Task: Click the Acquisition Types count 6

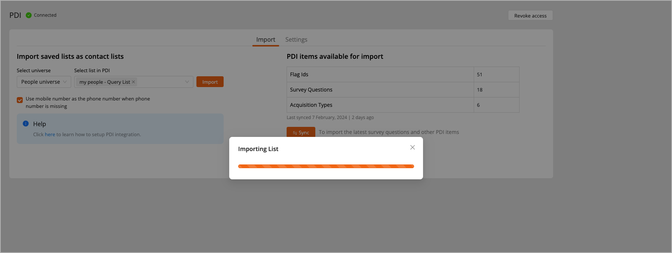Action: click(x=479, y=105)
